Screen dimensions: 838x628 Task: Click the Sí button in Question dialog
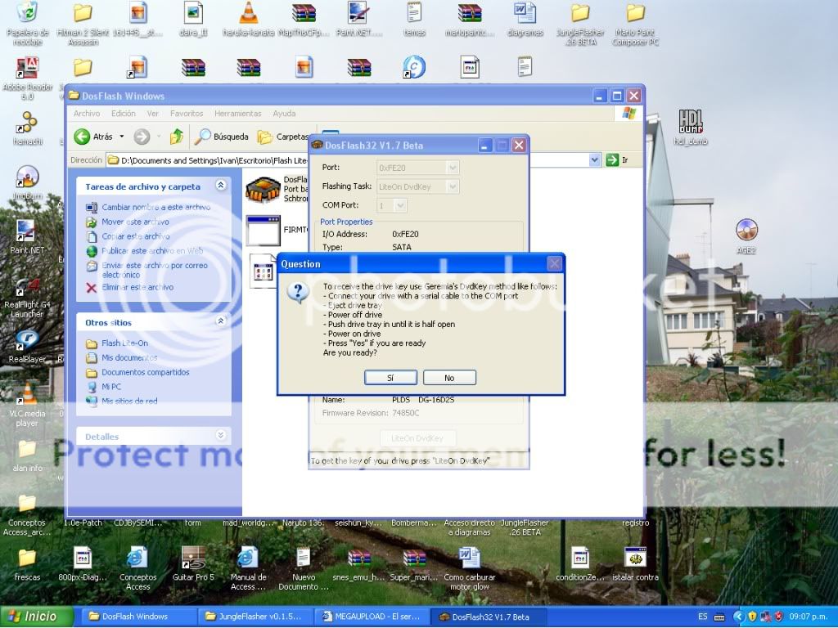coord(390,378)
